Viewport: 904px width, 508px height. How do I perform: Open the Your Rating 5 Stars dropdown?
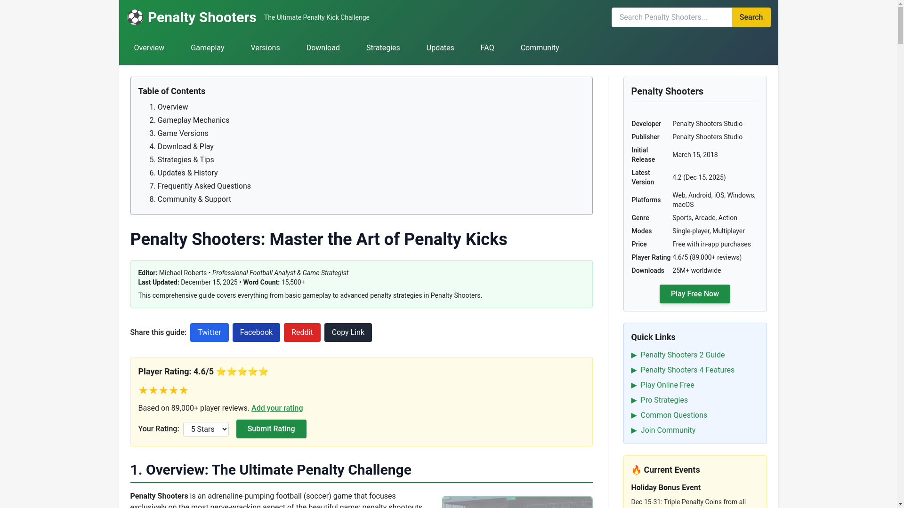click(206, 429)
